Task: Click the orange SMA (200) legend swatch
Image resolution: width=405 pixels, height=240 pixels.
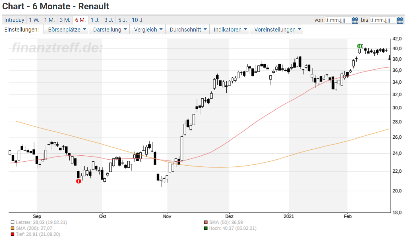Action: (x=13, y=228)
